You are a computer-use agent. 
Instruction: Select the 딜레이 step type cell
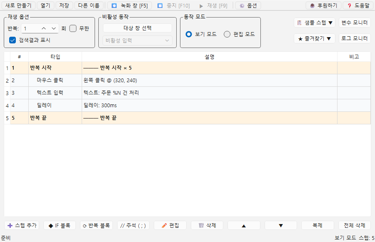tap(55, 105)
